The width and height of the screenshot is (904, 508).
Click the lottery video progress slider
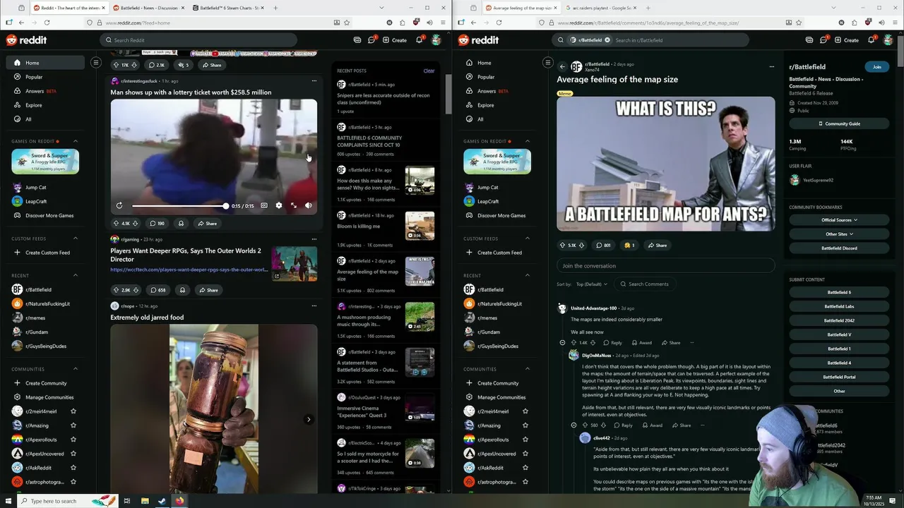coord(179,206)
